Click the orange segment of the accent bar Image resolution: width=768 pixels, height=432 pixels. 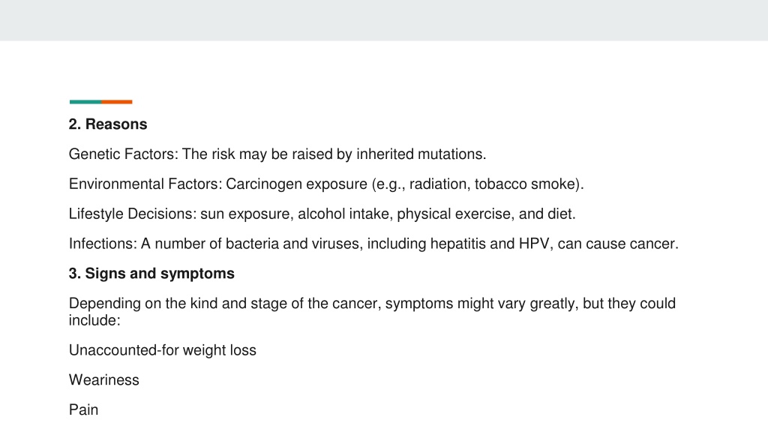point(117,102)
